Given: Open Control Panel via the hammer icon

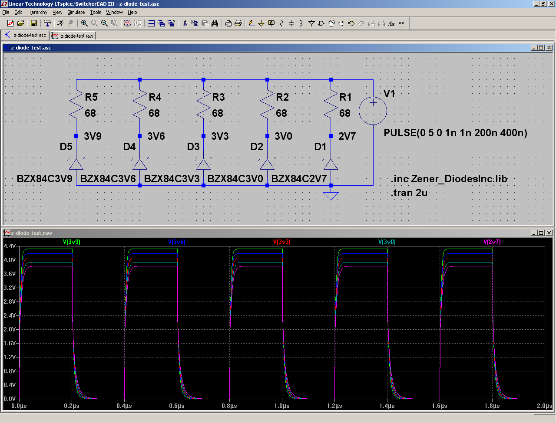Looking at the screenshot, I should pyautogui.click(x=47, y=23).
